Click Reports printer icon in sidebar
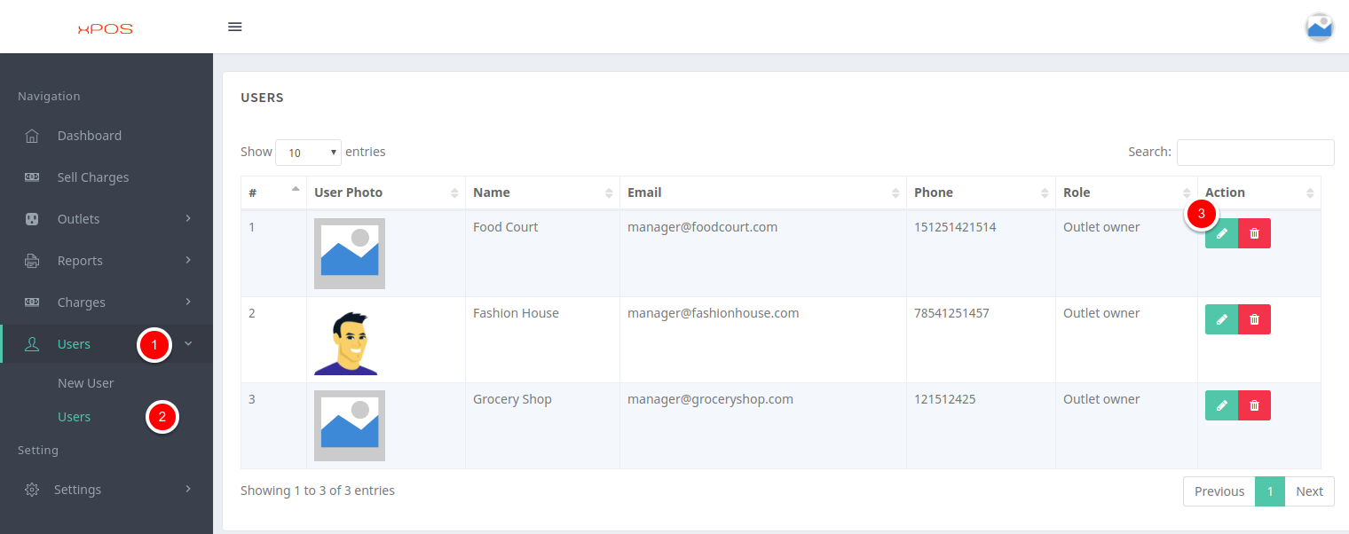Image resolution: width=1349 pixels, height=534 pixels. point(32,261)
